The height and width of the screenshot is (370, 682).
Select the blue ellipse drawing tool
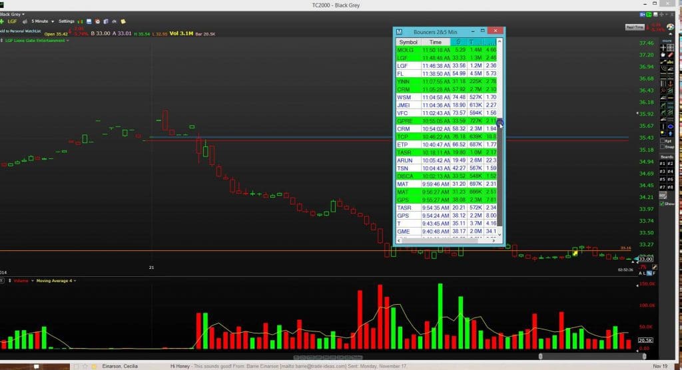670,126
